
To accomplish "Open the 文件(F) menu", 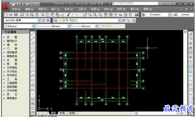I will 16,9.
